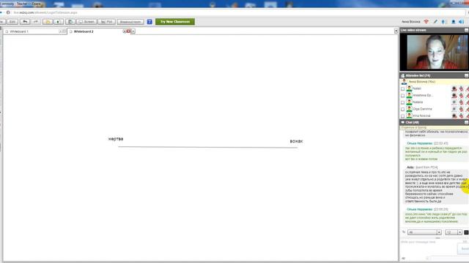
Task: Click the whiteboard text 'вожак'
Action: pyautogui.click(x=296, y=141)
